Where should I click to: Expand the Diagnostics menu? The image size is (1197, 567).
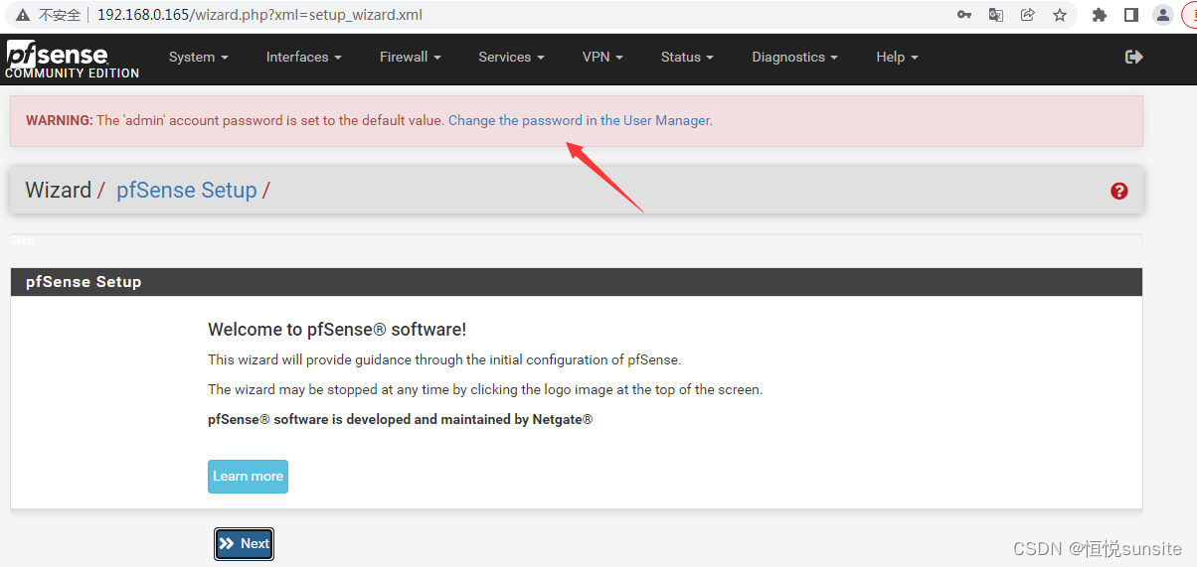tap(794, 57)
